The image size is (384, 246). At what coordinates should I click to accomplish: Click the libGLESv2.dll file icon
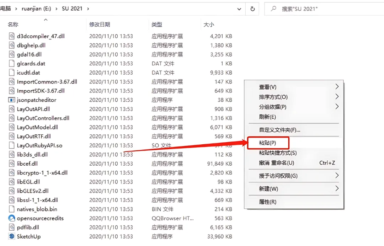(x=11, y=191)
